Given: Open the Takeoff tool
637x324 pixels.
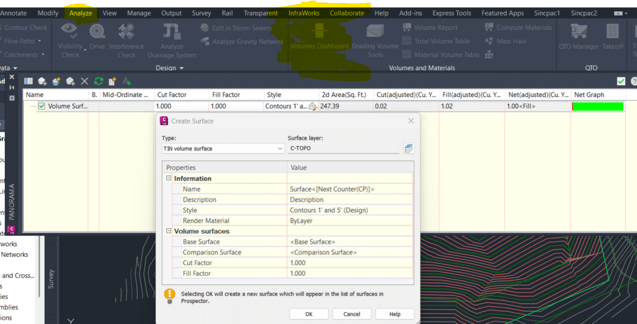Looking at the screenshot, I should coord(613,37).
